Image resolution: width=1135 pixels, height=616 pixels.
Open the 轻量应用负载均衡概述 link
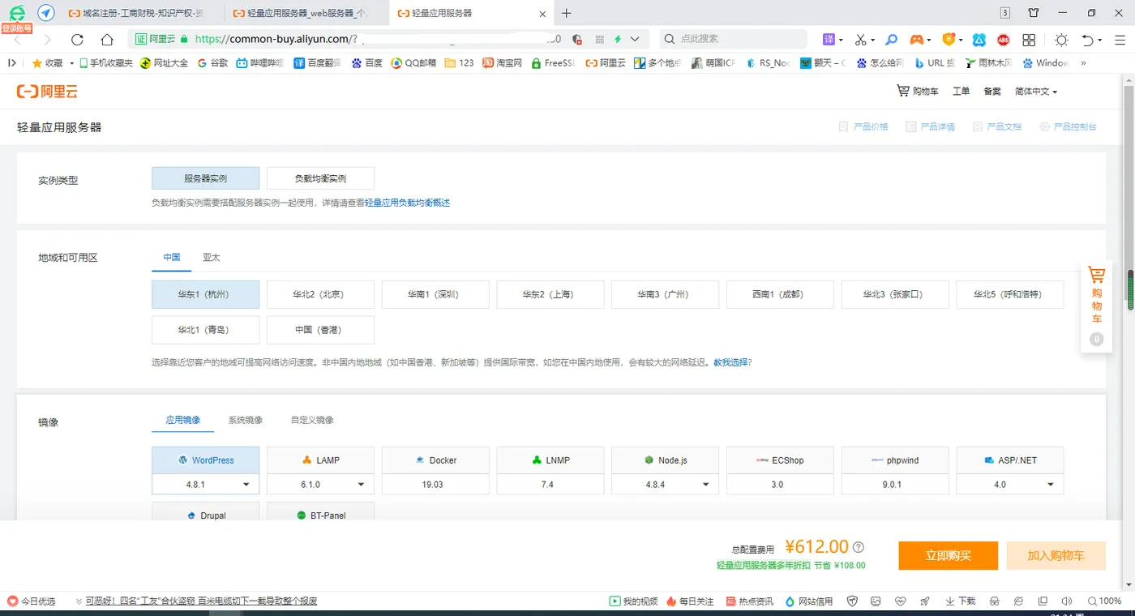coord(407,203)
